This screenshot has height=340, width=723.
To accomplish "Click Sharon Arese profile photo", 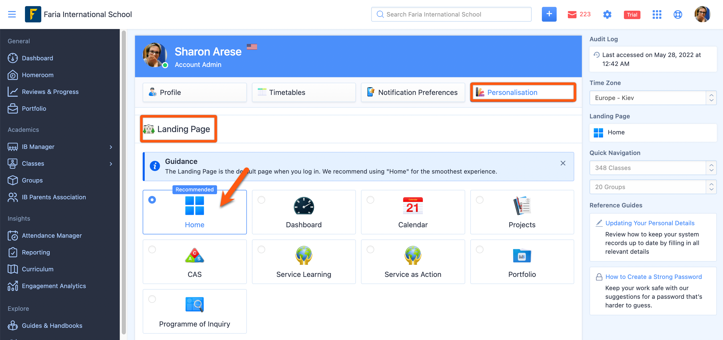I will tap(155, 55).
